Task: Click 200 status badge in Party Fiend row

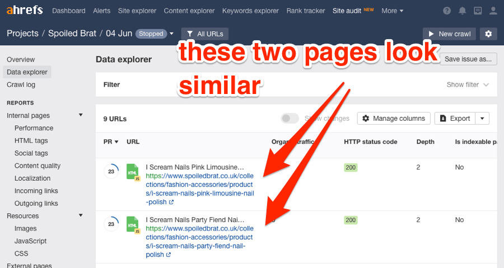Action: (x=351, y=220)
